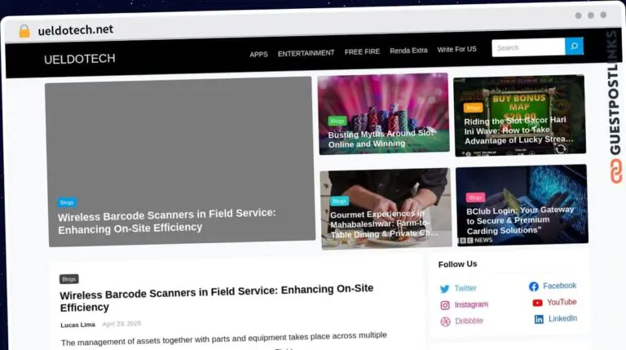Click the UELDOTECH site logo text
626x350 pixels.
pyautogui.click(x=79, y=59)
